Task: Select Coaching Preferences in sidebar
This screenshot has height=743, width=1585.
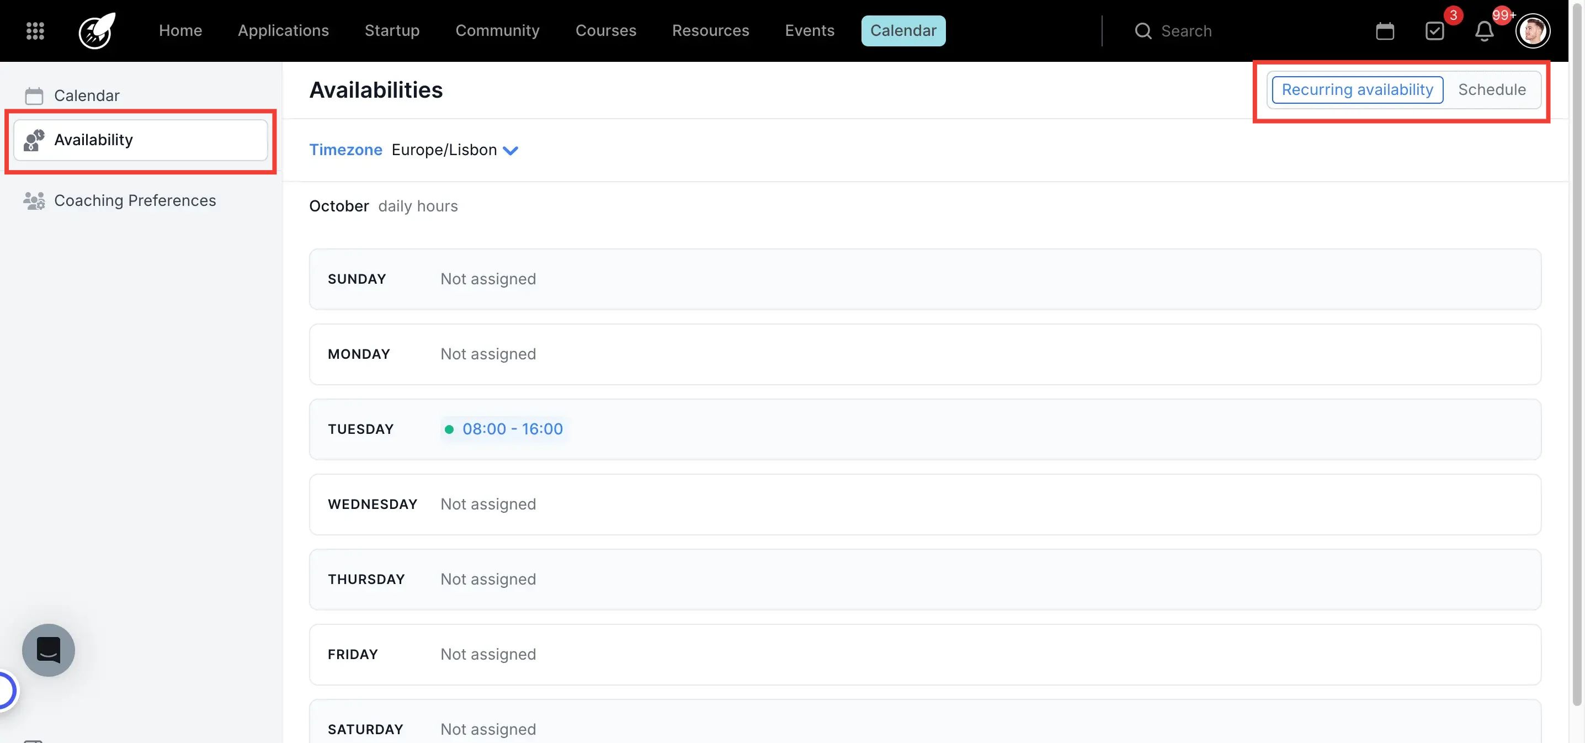Action: tap(135, 201)
